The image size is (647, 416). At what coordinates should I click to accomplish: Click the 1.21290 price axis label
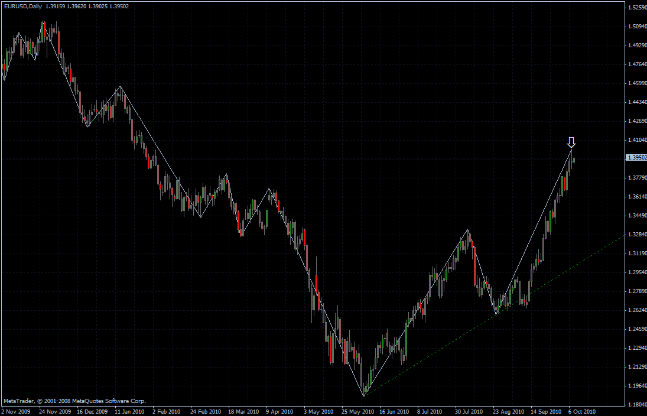(x=638, y=367)
